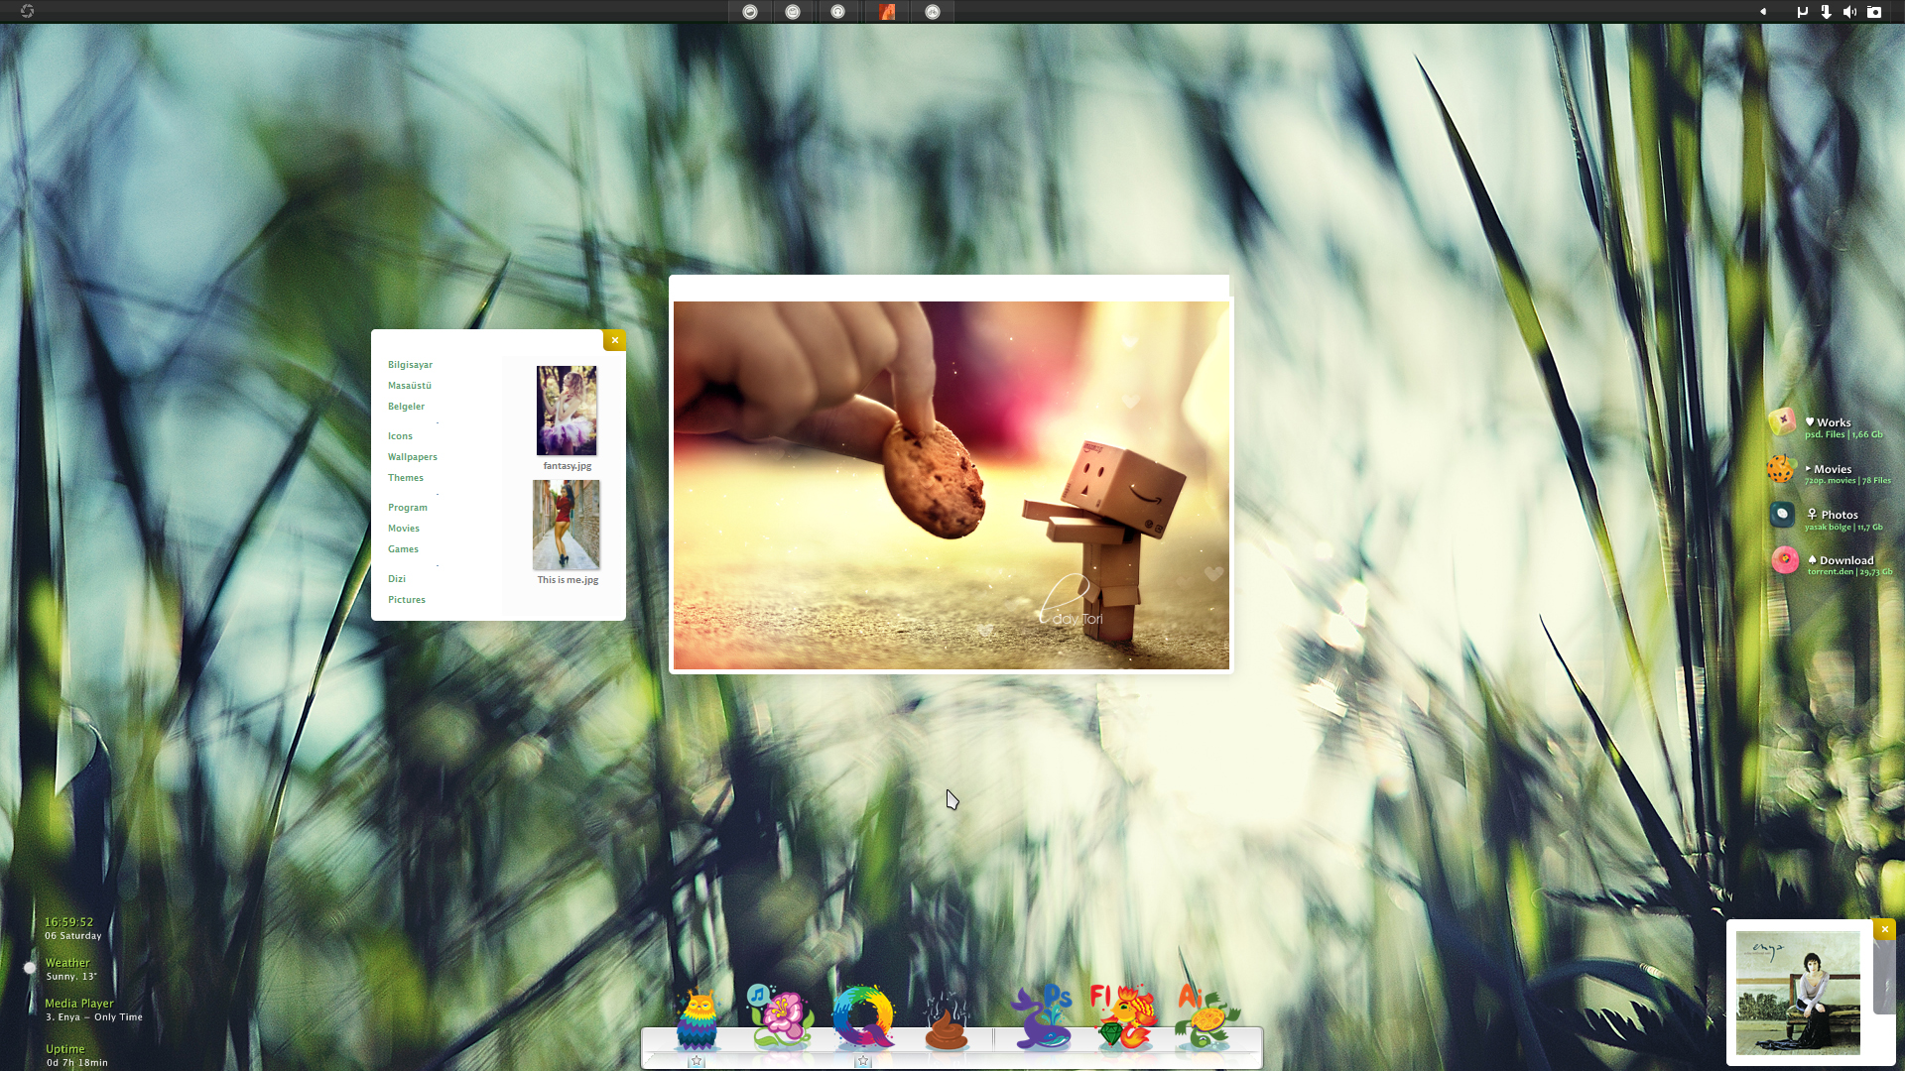Screen dimensions: 1905x1071
Task: Click swirl logo icon in top-left corner
Action: pos(27,11)
